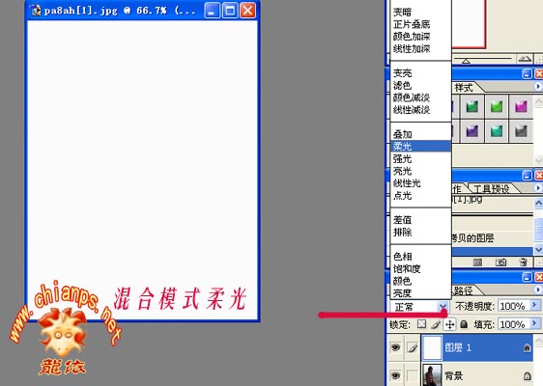Switch to the 工具预设 tab

point(491,188)
